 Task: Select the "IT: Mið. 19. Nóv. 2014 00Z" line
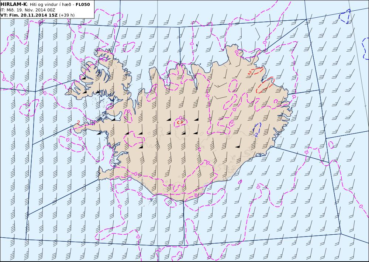point(28,10)
